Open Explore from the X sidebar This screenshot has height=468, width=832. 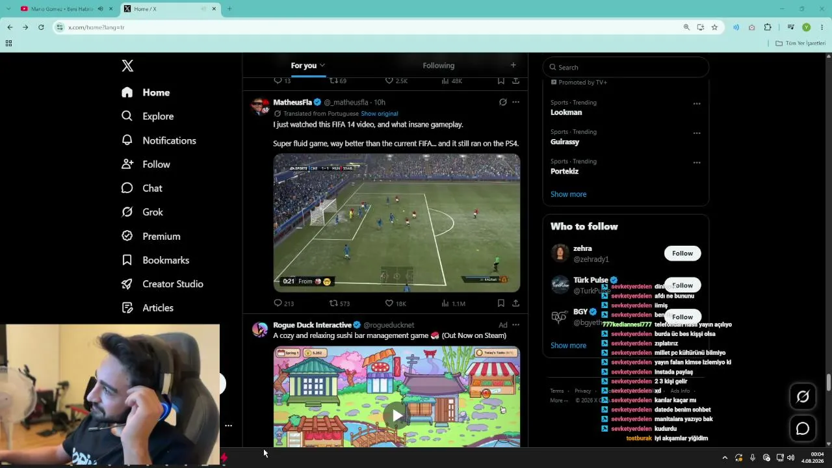(x=148, y=116)
